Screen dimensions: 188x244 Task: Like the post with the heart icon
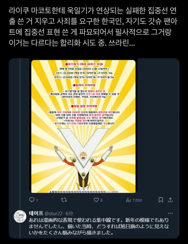click(96, 200)
